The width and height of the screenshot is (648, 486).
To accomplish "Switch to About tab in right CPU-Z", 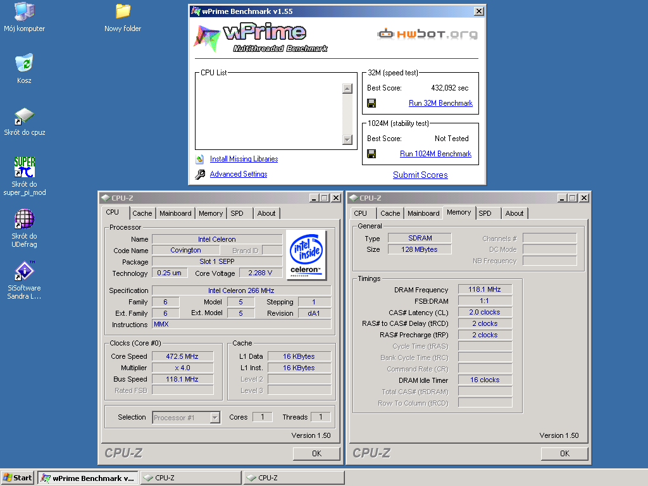I will (514, 213).
